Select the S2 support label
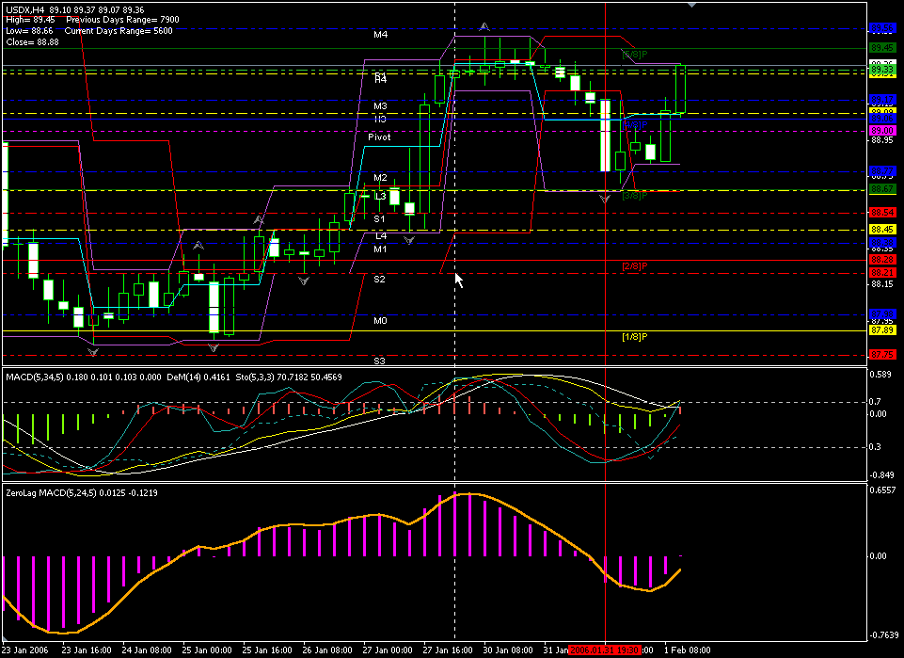The height and width of the screenshot is (658, 904). (x=379, y=280)
